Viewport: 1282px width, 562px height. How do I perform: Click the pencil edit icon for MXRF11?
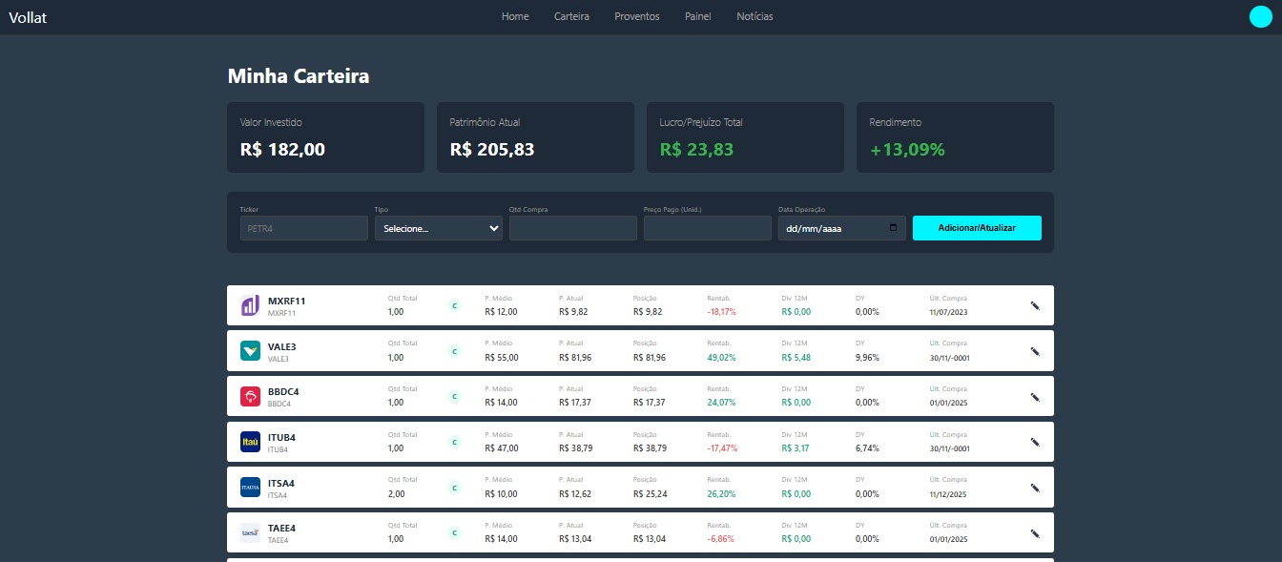tap(1035, 306)
